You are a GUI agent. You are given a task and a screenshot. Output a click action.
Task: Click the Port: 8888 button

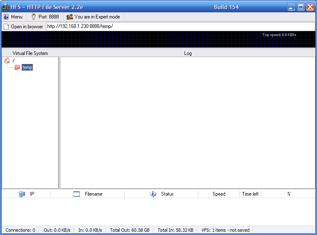point(45,17)
